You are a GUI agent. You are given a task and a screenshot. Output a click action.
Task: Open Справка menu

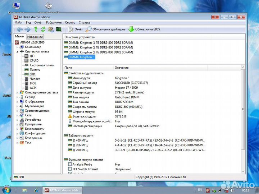tap(85, 23)
